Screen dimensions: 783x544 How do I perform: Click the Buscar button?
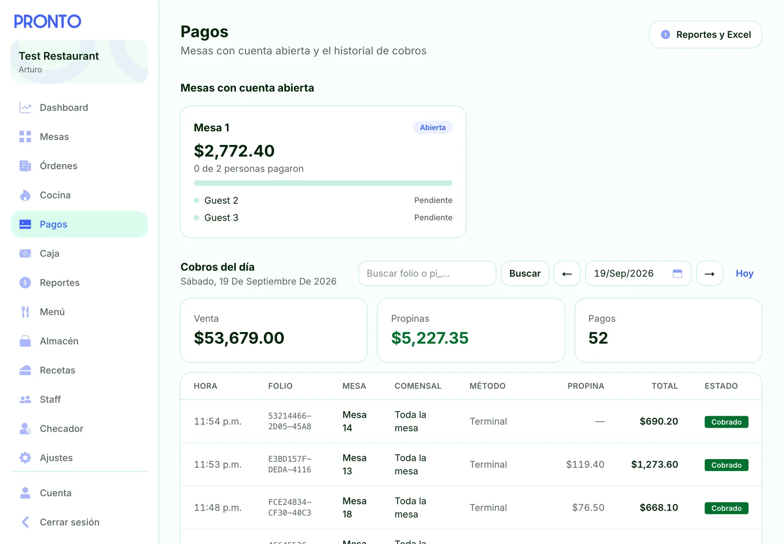pos(525,273)
